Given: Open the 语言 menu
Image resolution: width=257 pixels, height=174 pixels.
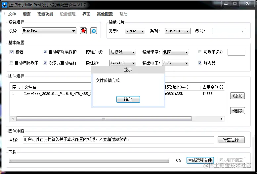Looking at the screenshot, I should pyautogui.click(x=27, y=14).
